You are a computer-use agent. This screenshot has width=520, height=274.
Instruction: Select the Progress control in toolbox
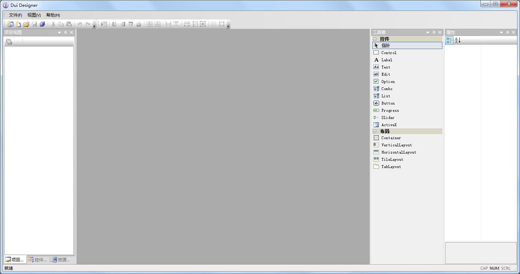(x=390, y=110)
